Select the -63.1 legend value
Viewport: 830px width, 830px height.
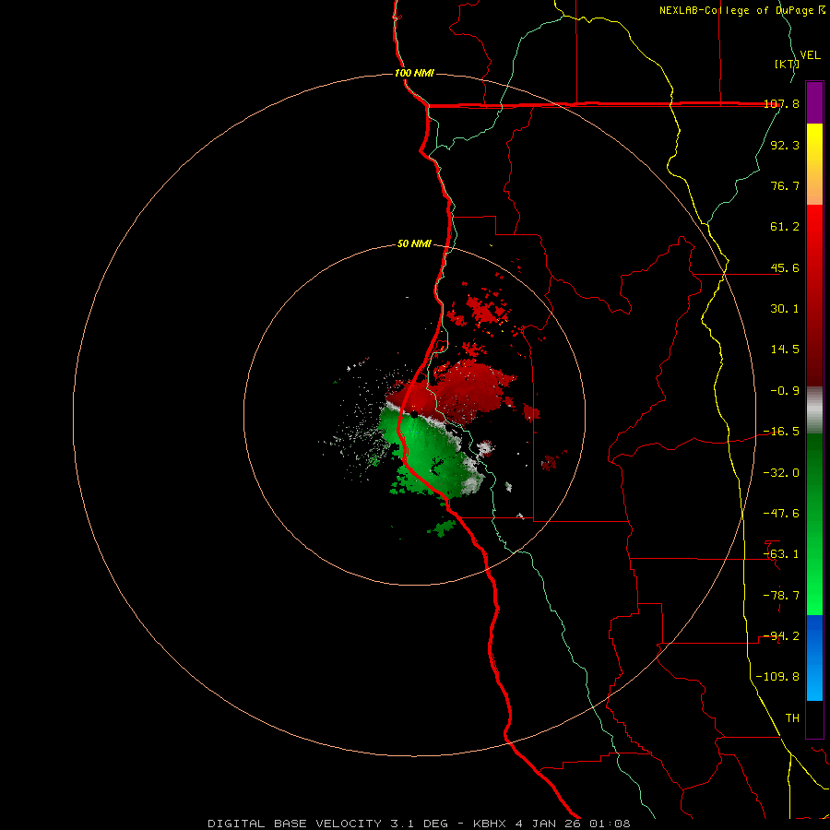tap(781, 554)
